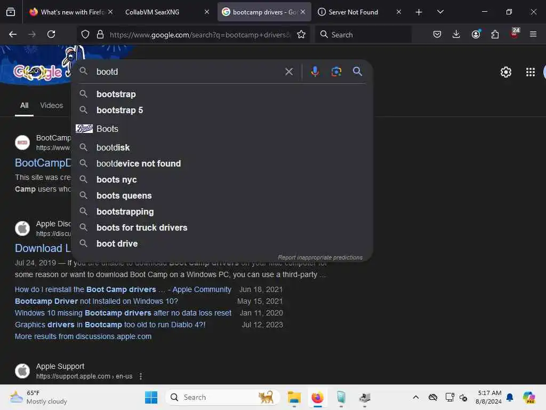Open taskbar clock showing 5:17 AM
The height and width of the screenshot is (410, 546).
488,397
